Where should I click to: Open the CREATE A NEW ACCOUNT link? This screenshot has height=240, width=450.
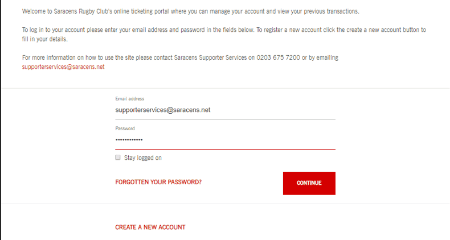(150, 227)
